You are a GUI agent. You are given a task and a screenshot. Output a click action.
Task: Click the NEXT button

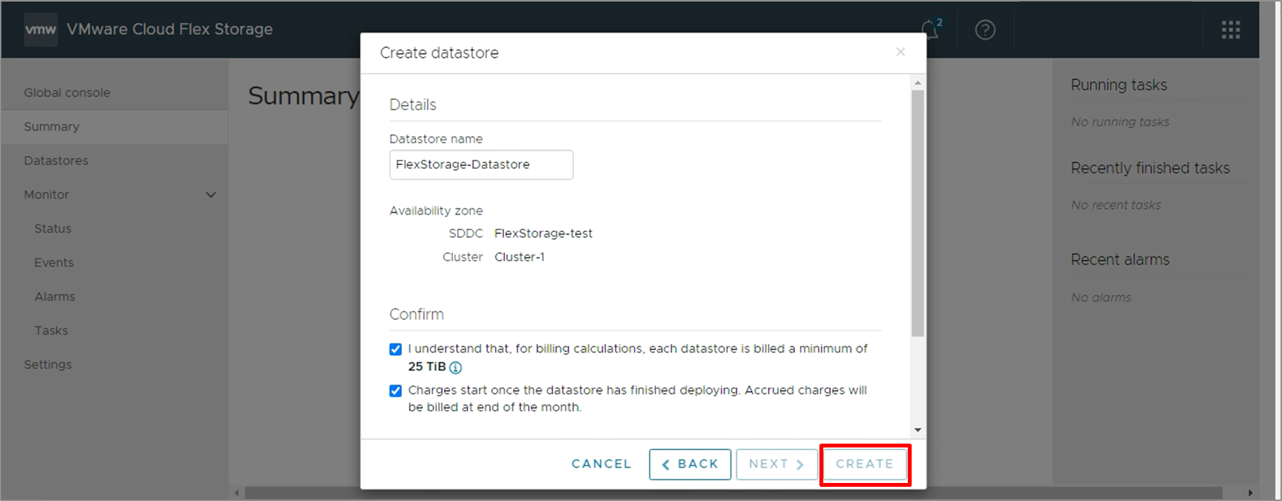pos(777,464)
